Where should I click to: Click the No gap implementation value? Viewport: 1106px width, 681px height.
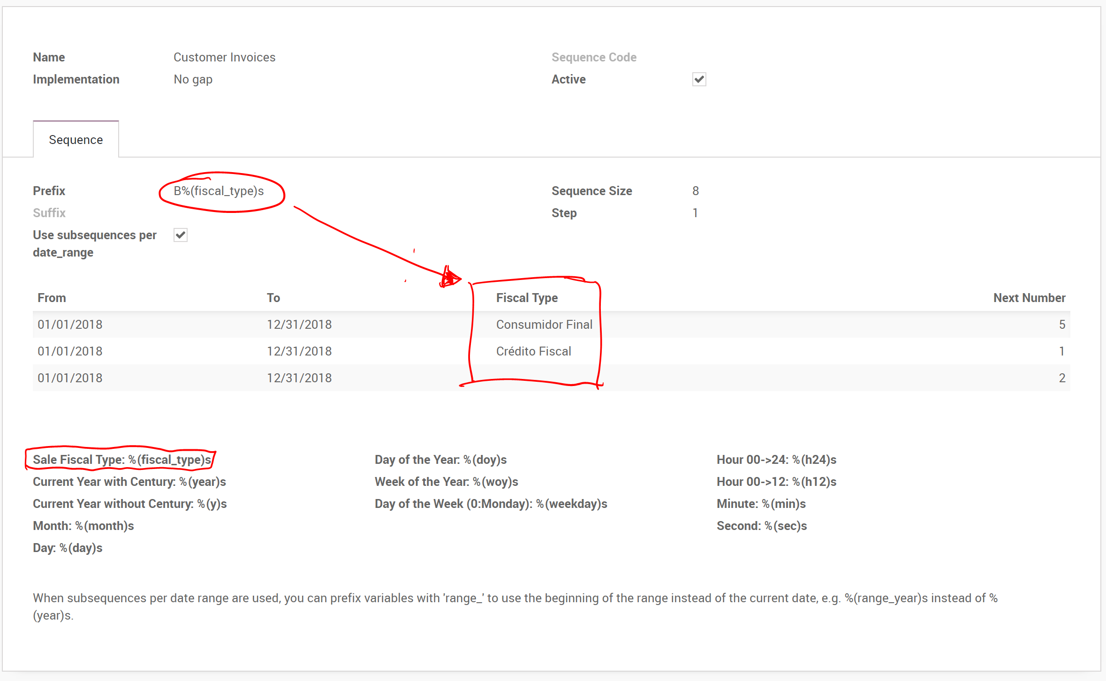pyautogui.click(x=193, y=79)
